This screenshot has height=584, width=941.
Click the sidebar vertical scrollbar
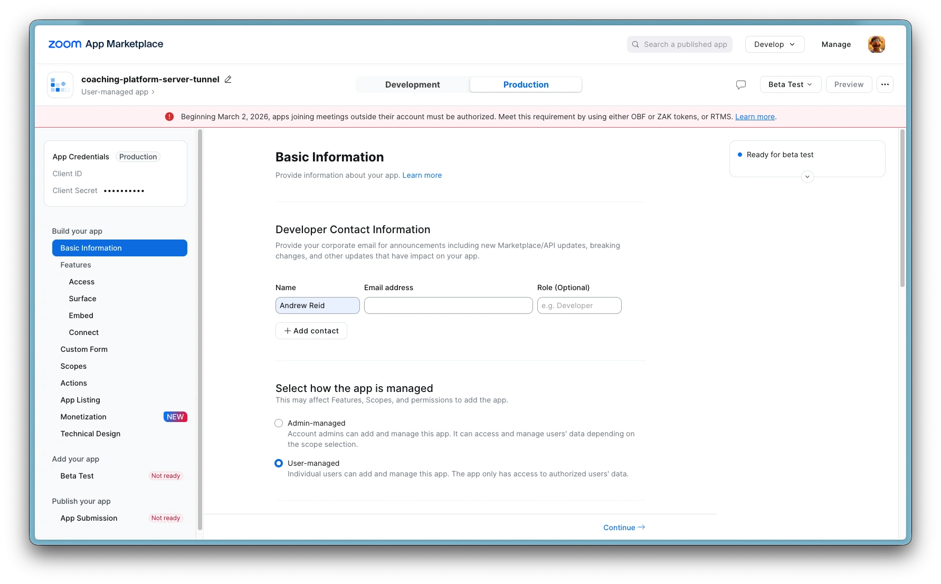pos(200,329)
